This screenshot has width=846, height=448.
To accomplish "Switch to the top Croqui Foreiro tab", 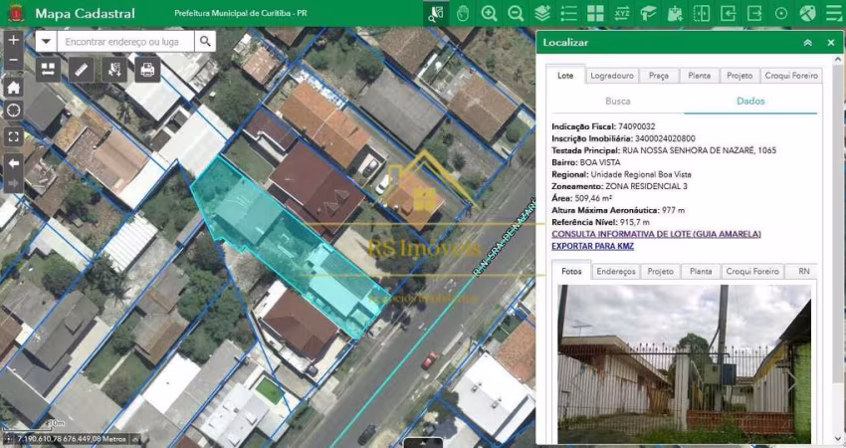I will click(791, 76).
